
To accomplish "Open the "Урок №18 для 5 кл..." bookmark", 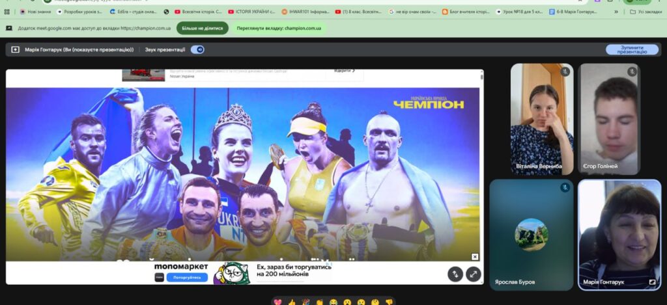I will 519,12.
